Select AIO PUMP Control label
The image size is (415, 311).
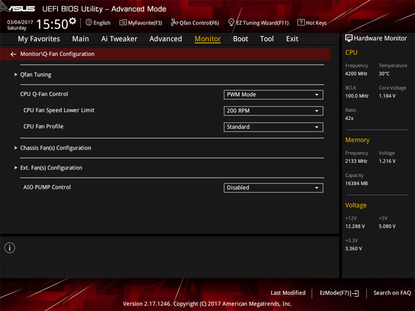pos(47,187)
